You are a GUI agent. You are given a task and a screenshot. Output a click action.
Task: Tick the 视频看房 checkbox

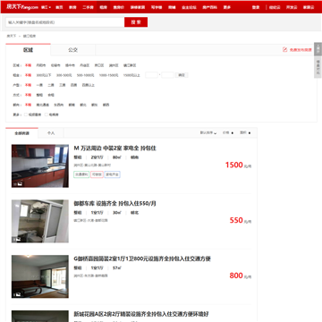pyautogui.click(x=26, y=114)
